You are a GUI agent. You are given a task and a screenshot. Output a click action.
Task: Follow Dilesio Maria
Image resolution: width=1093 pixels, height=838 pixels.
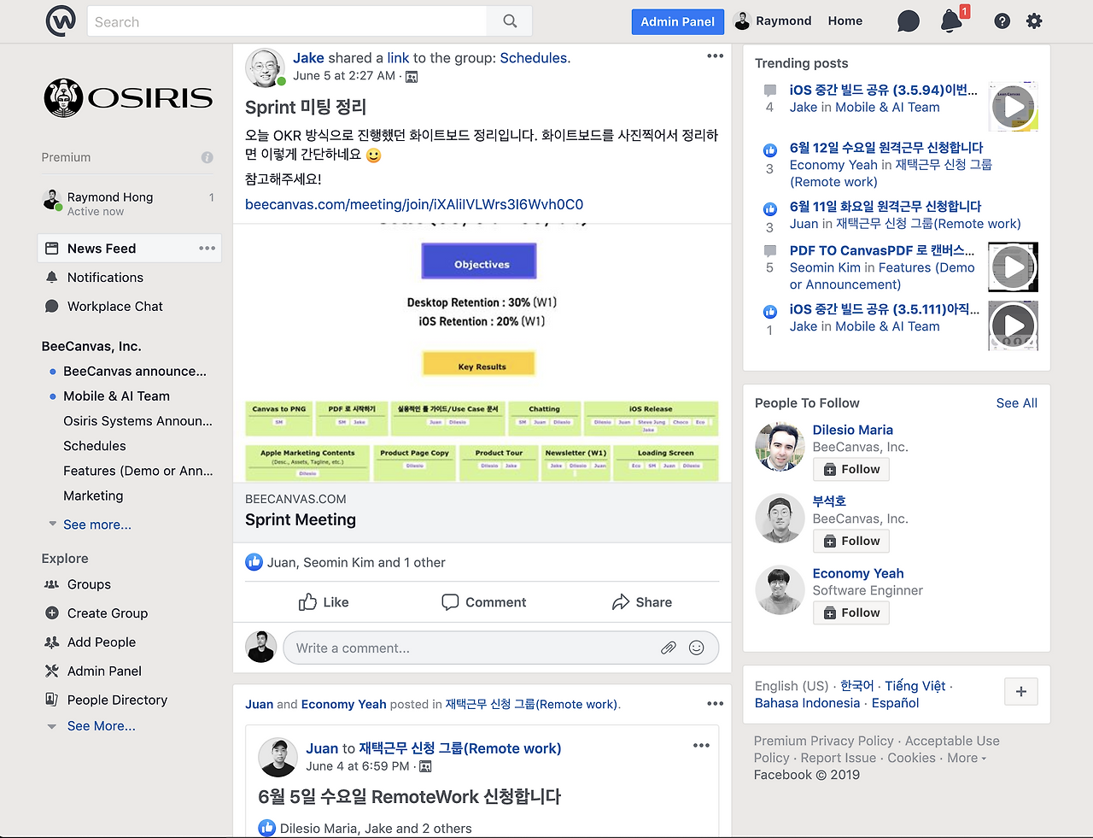850,469
